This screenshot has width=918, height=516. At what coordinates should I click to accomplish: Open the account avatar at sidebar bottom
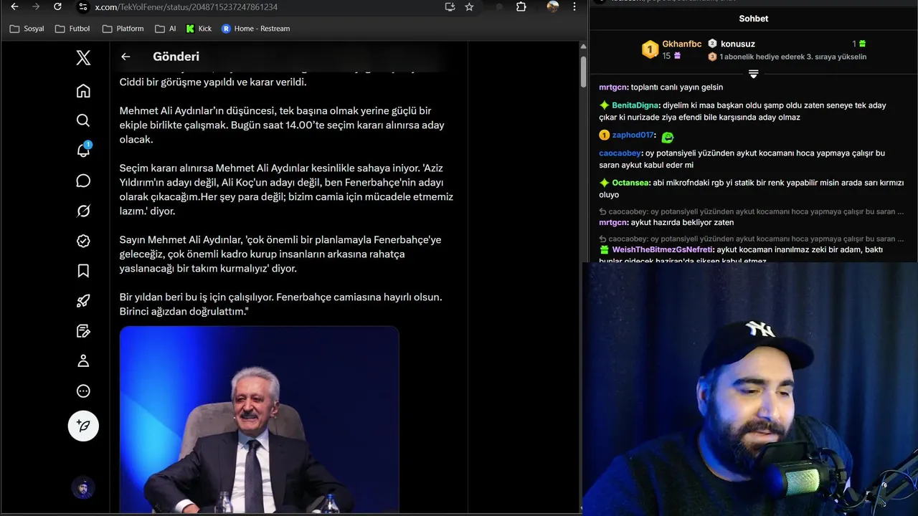tap(83, 488)
